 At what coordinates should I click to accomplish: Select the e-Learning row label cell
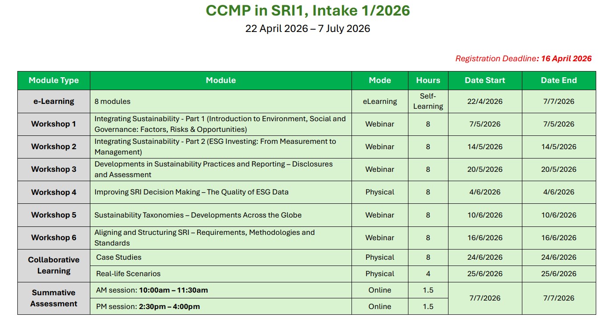pyautogui.click(x=53, y=101)
